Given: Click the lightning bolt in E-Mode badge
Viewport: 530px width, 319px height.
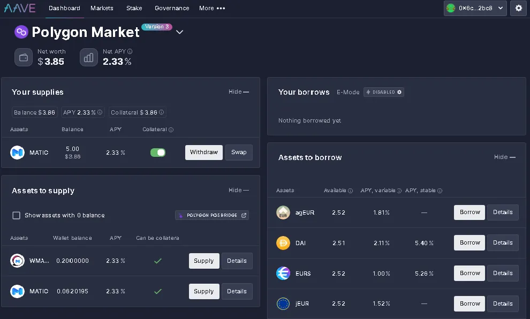Looking at the screenshot, I should click(368, 92).
